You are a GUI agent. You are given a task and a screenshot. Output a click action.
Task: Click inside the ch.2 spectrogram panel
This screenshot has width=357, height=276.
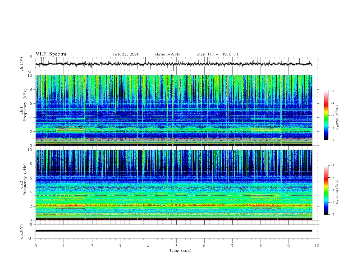(174, 185)
